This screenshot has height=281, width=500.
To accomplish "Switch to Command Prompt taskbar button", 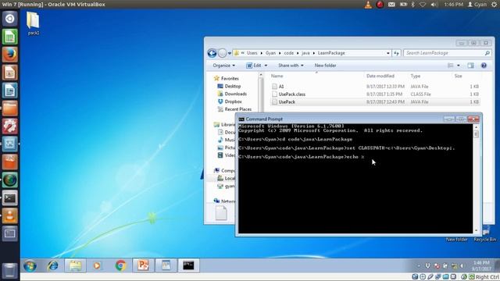I will [x=188, y=265].
